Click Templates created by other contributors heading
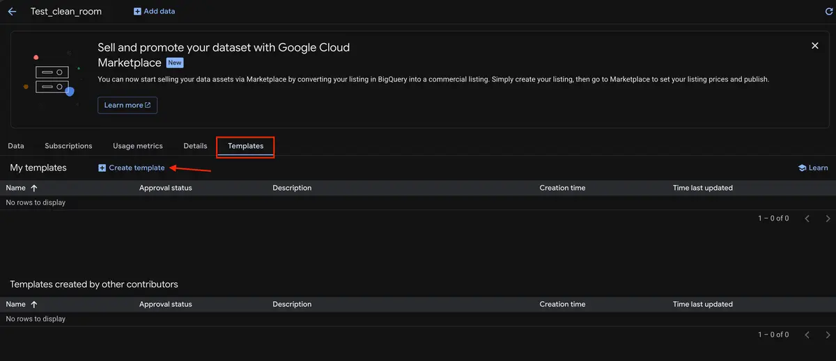The width and height of the screenshot is (836, 361). [94, 284]
